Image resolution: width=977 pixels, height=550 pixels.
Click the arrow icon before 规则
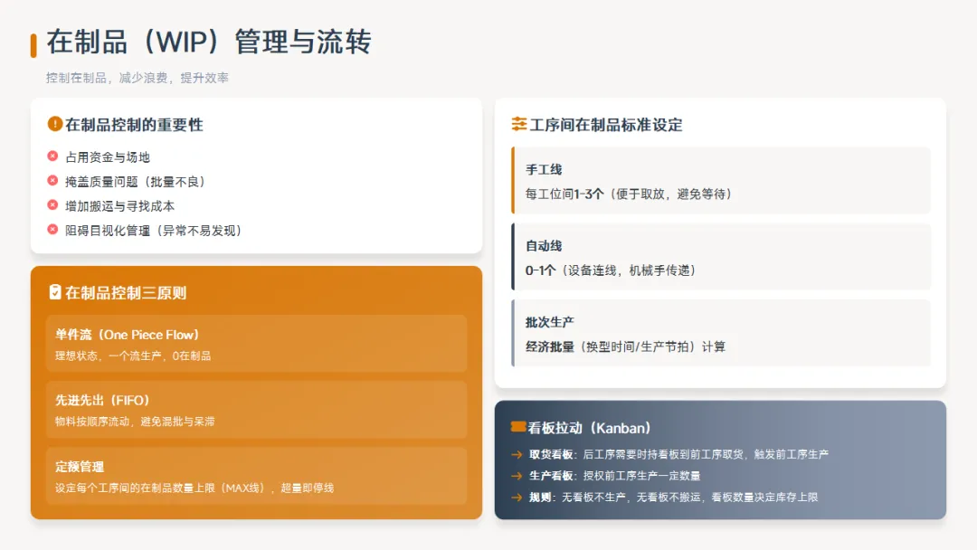pyautogui.click(x=517, y=497)
